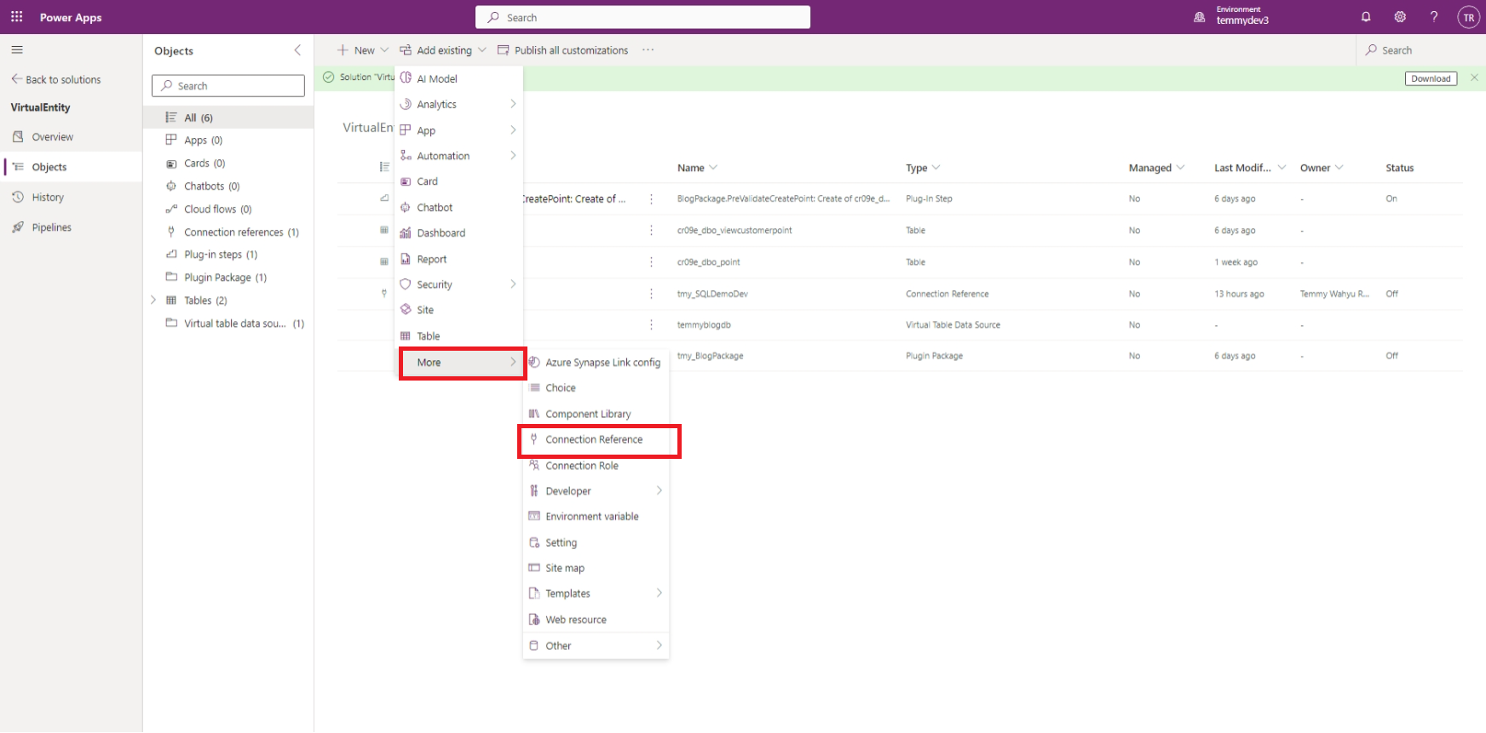
Task: Click the Download button in banner
Action: pos(1431,78)
